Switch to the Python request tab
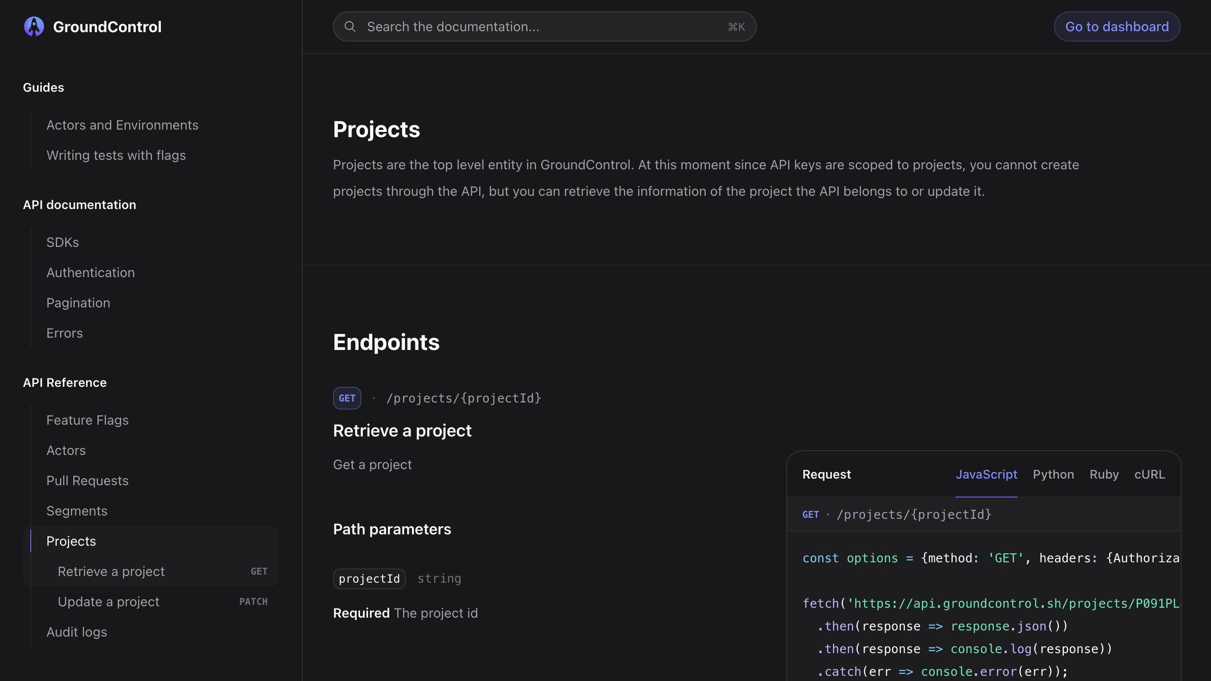This screenshot has height=681, width=1211. pyautogui.click(x=1053, y=474)
